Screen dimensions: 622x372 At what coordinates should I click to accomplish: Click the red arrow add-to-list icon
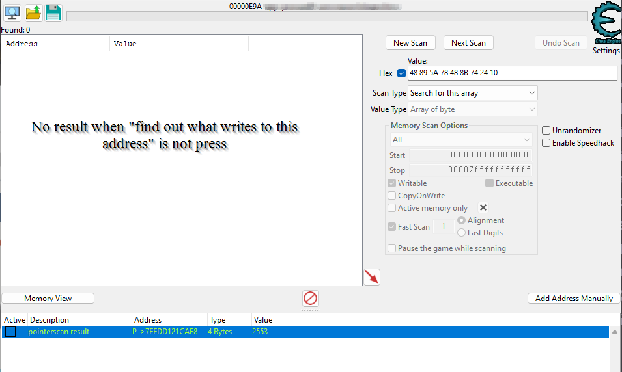[x=371, y=277]
